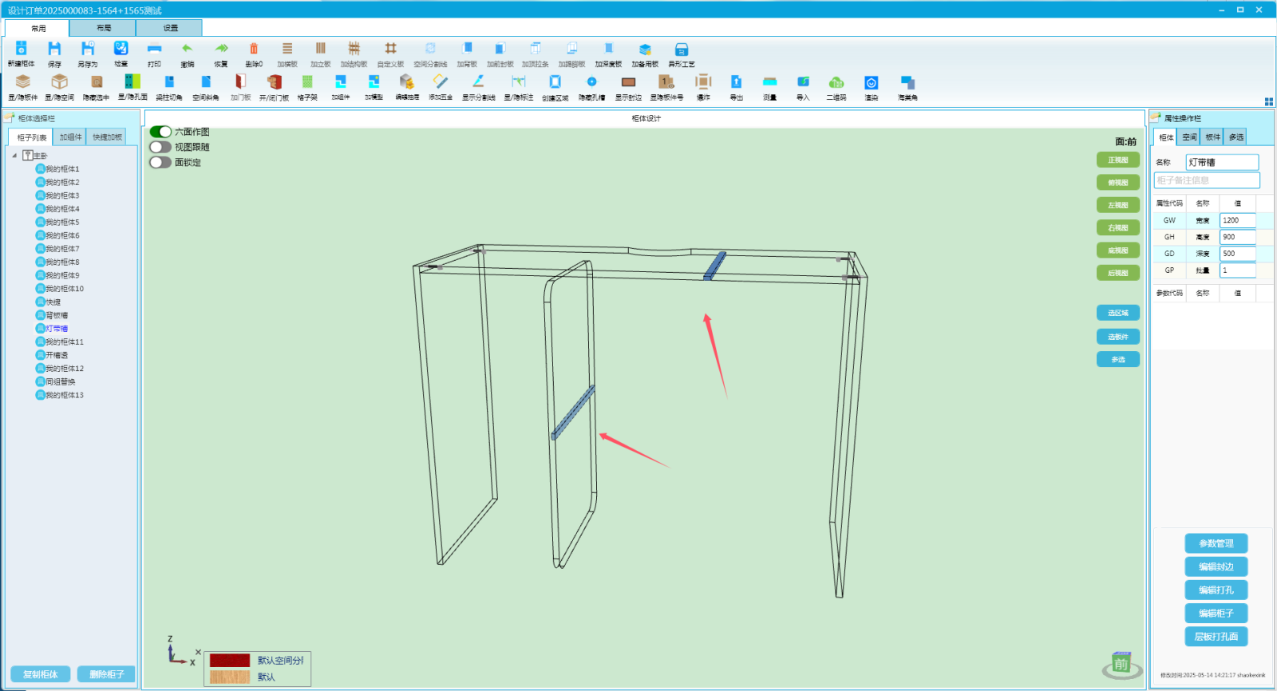1277x691 pixels.
Task: Click the 显示分割线 icon
Action: (x=478, y=82)
